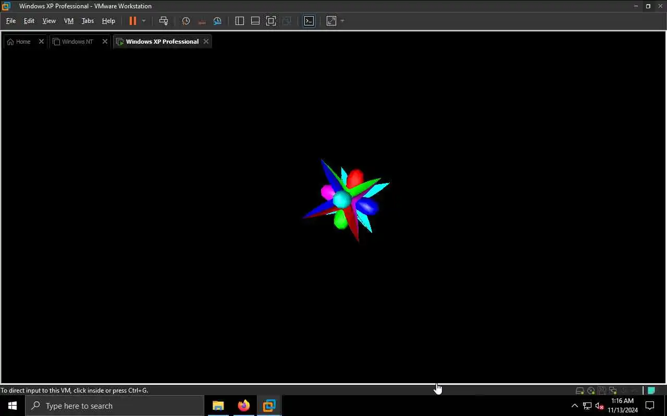Open the clock showing 1:16 AM
The height and width of the screenshot is (416, 667).
tap(623, 406)
